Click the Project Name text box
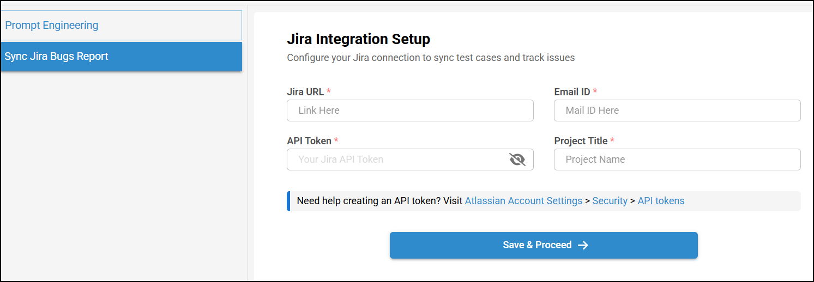Screen dimensions: 814x282 click(x=677, y=160)
